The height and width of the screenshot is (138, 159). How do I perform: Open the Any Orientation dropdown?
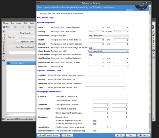[109, 36]
